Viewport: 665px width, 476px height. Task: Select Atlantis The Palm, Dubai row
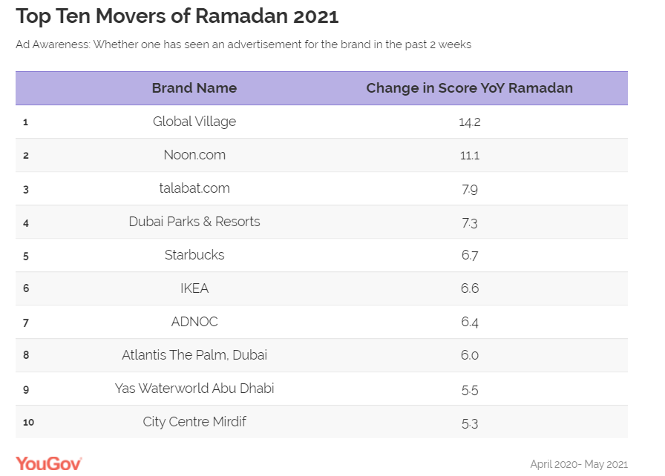[194, 355]
